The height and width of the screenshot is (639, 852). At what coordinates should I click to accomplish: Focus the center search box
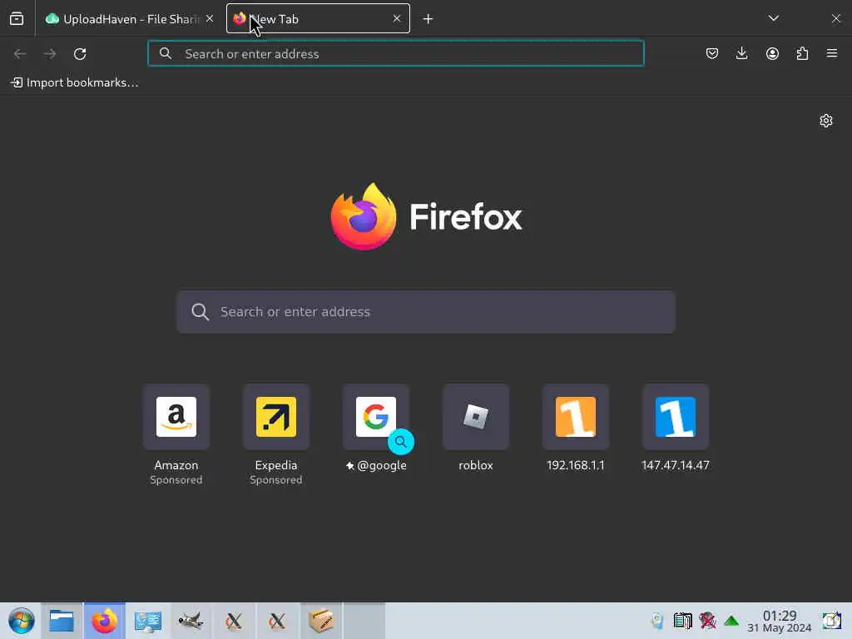point(426,312)
